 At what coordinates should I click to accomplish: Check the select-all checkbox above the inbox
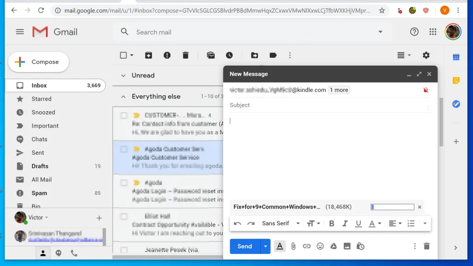point(122,55)
